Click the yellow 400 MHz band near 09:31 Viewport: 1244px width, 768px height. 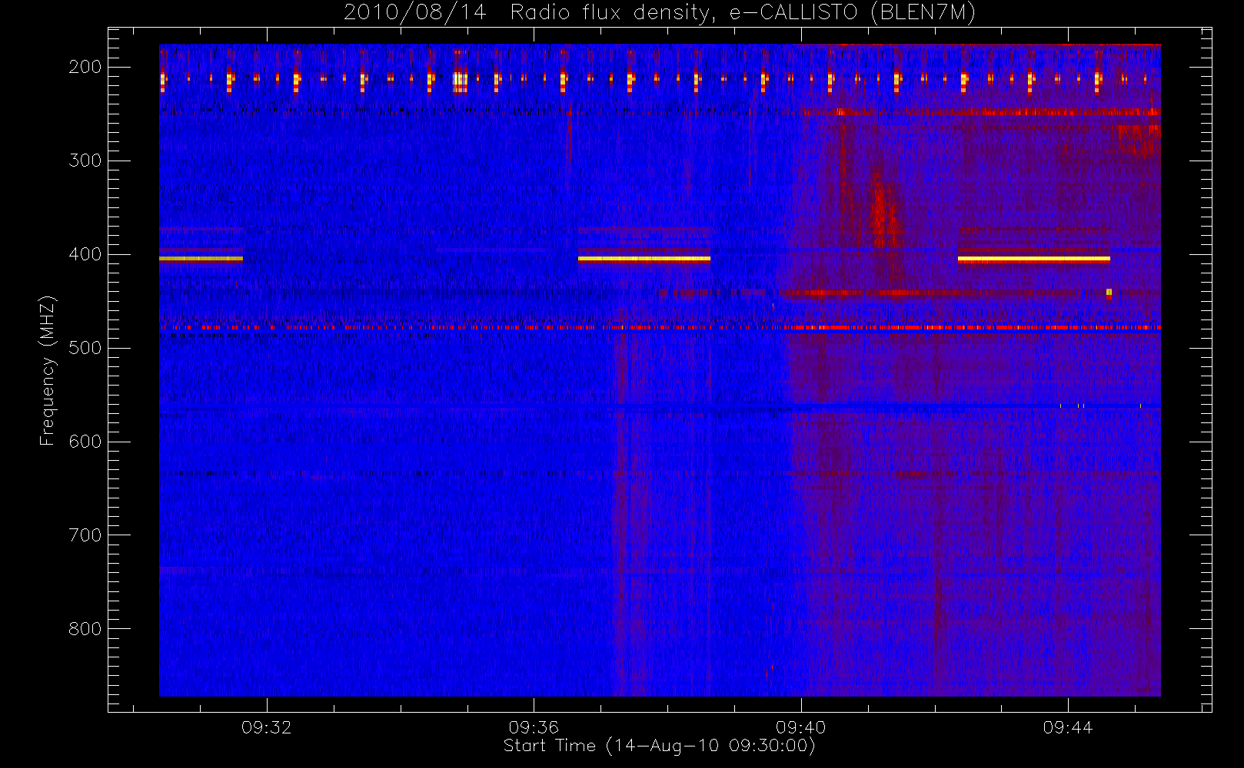tap(201, 259)
